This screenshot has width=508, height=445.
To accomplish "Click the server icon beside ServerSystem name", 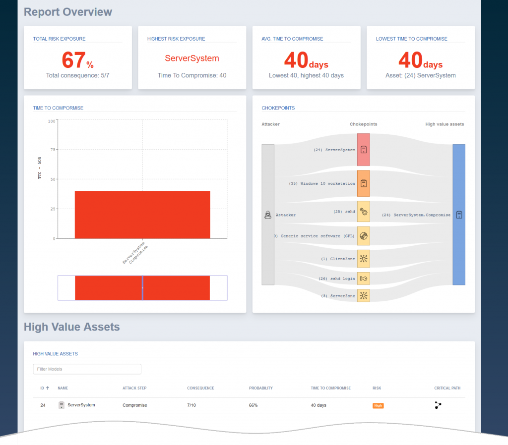I will (x=61, y=405).
